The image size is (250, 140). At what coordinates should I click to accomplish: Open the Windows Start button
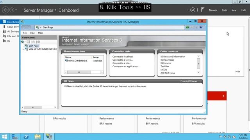(4, 136)
